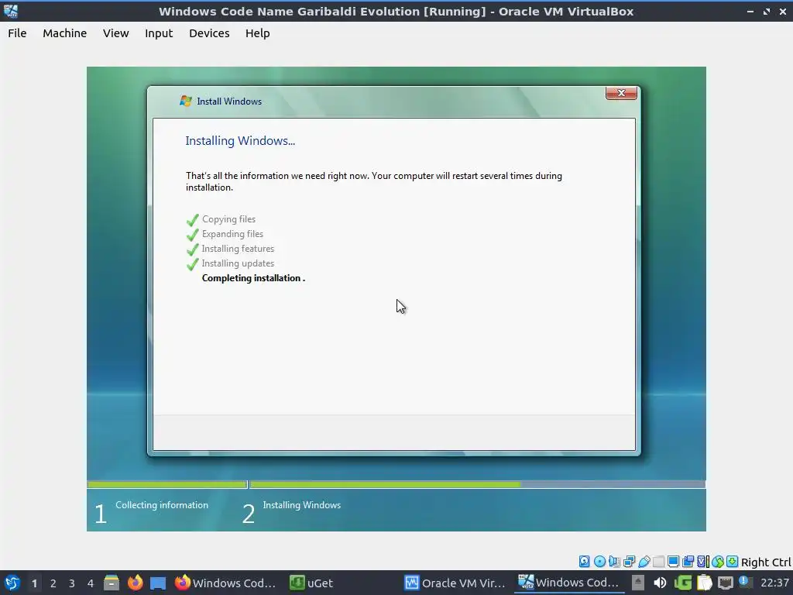Click the greyed-out shared folders status icon

pos(658,561)
